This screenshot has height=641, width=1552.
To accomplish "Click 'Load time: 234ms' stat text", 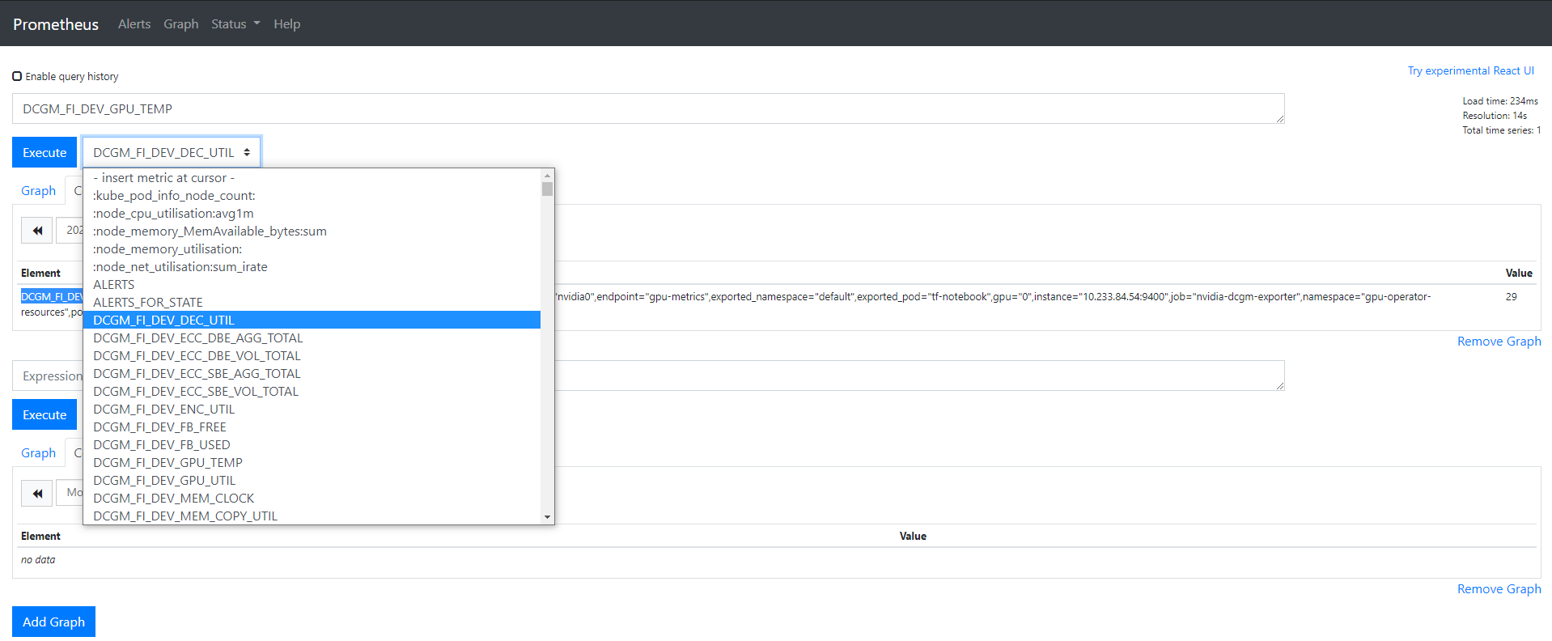I will 1500,101.
